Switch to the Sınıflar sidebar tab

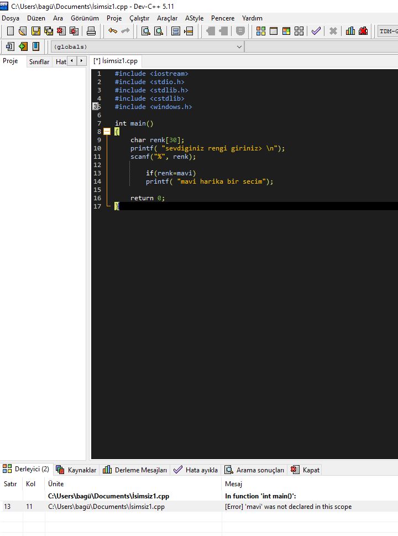pos(39,61)
